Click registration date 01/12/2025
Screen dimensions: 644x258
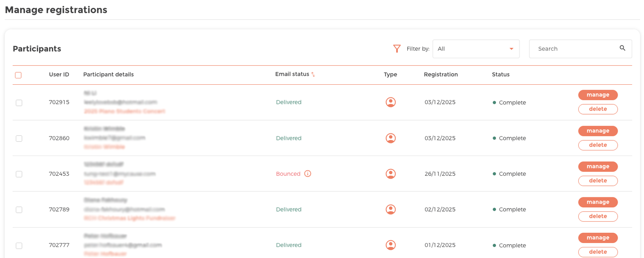(x=440, y=245)
